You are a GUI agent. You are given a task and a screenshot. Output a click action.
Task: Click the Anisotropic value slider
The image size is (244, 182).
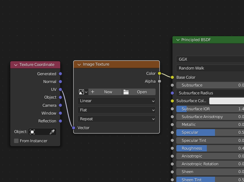210,156
